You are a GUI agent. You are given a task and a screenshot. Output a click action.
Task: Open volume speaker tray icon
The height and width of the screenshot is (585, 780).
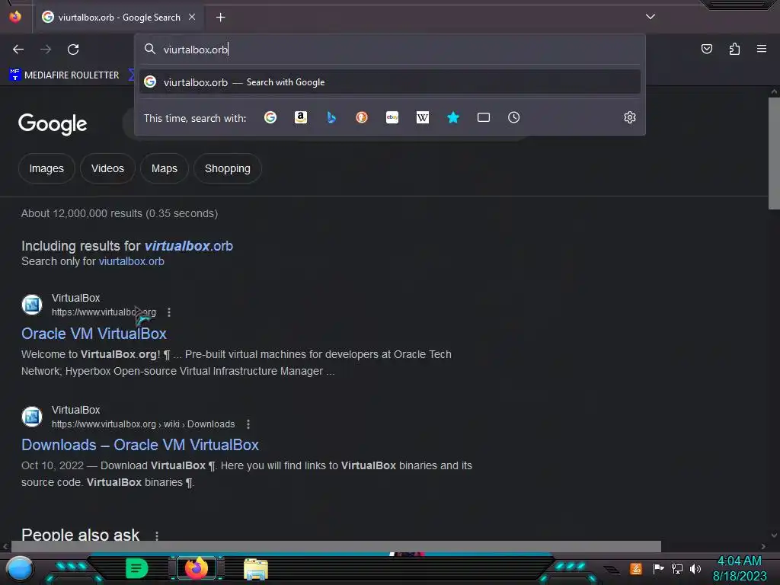click(695, 568)
